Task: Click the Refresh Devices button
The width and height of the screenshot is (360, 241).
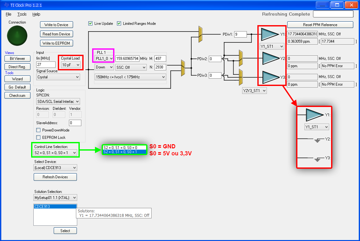Action: click(55, 177)
